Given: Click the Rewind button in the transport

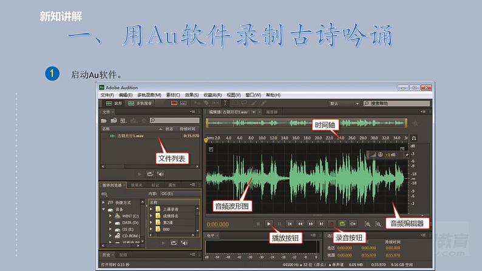Looking at the screenshot, I should point(300,224).
